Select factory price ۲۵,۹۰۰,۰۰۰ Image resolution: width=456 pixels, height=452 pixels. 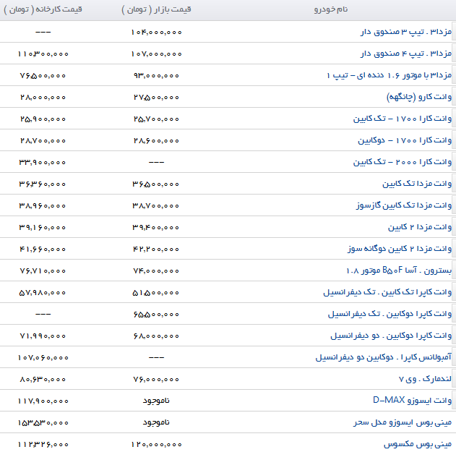43,119
